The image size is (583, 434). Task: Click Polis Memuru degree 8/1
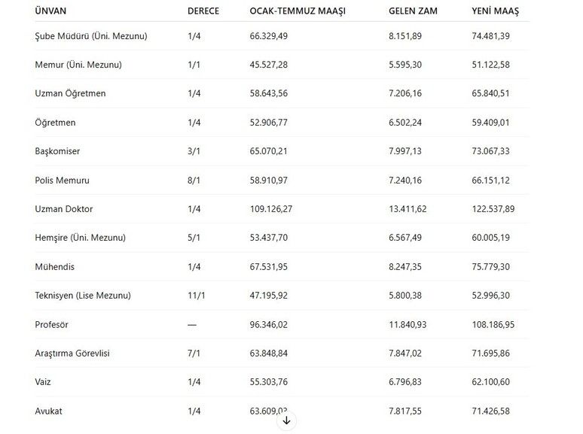click(194, 181)
